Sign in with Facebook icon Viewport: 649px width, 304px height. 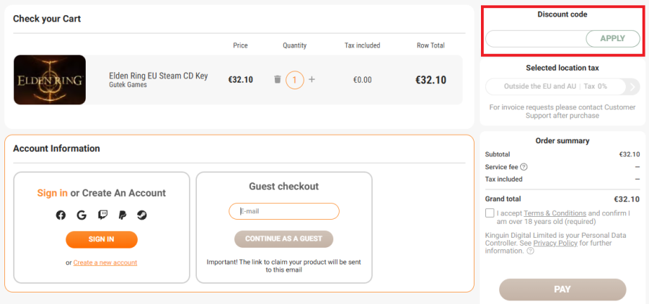[x=61, y=215]
